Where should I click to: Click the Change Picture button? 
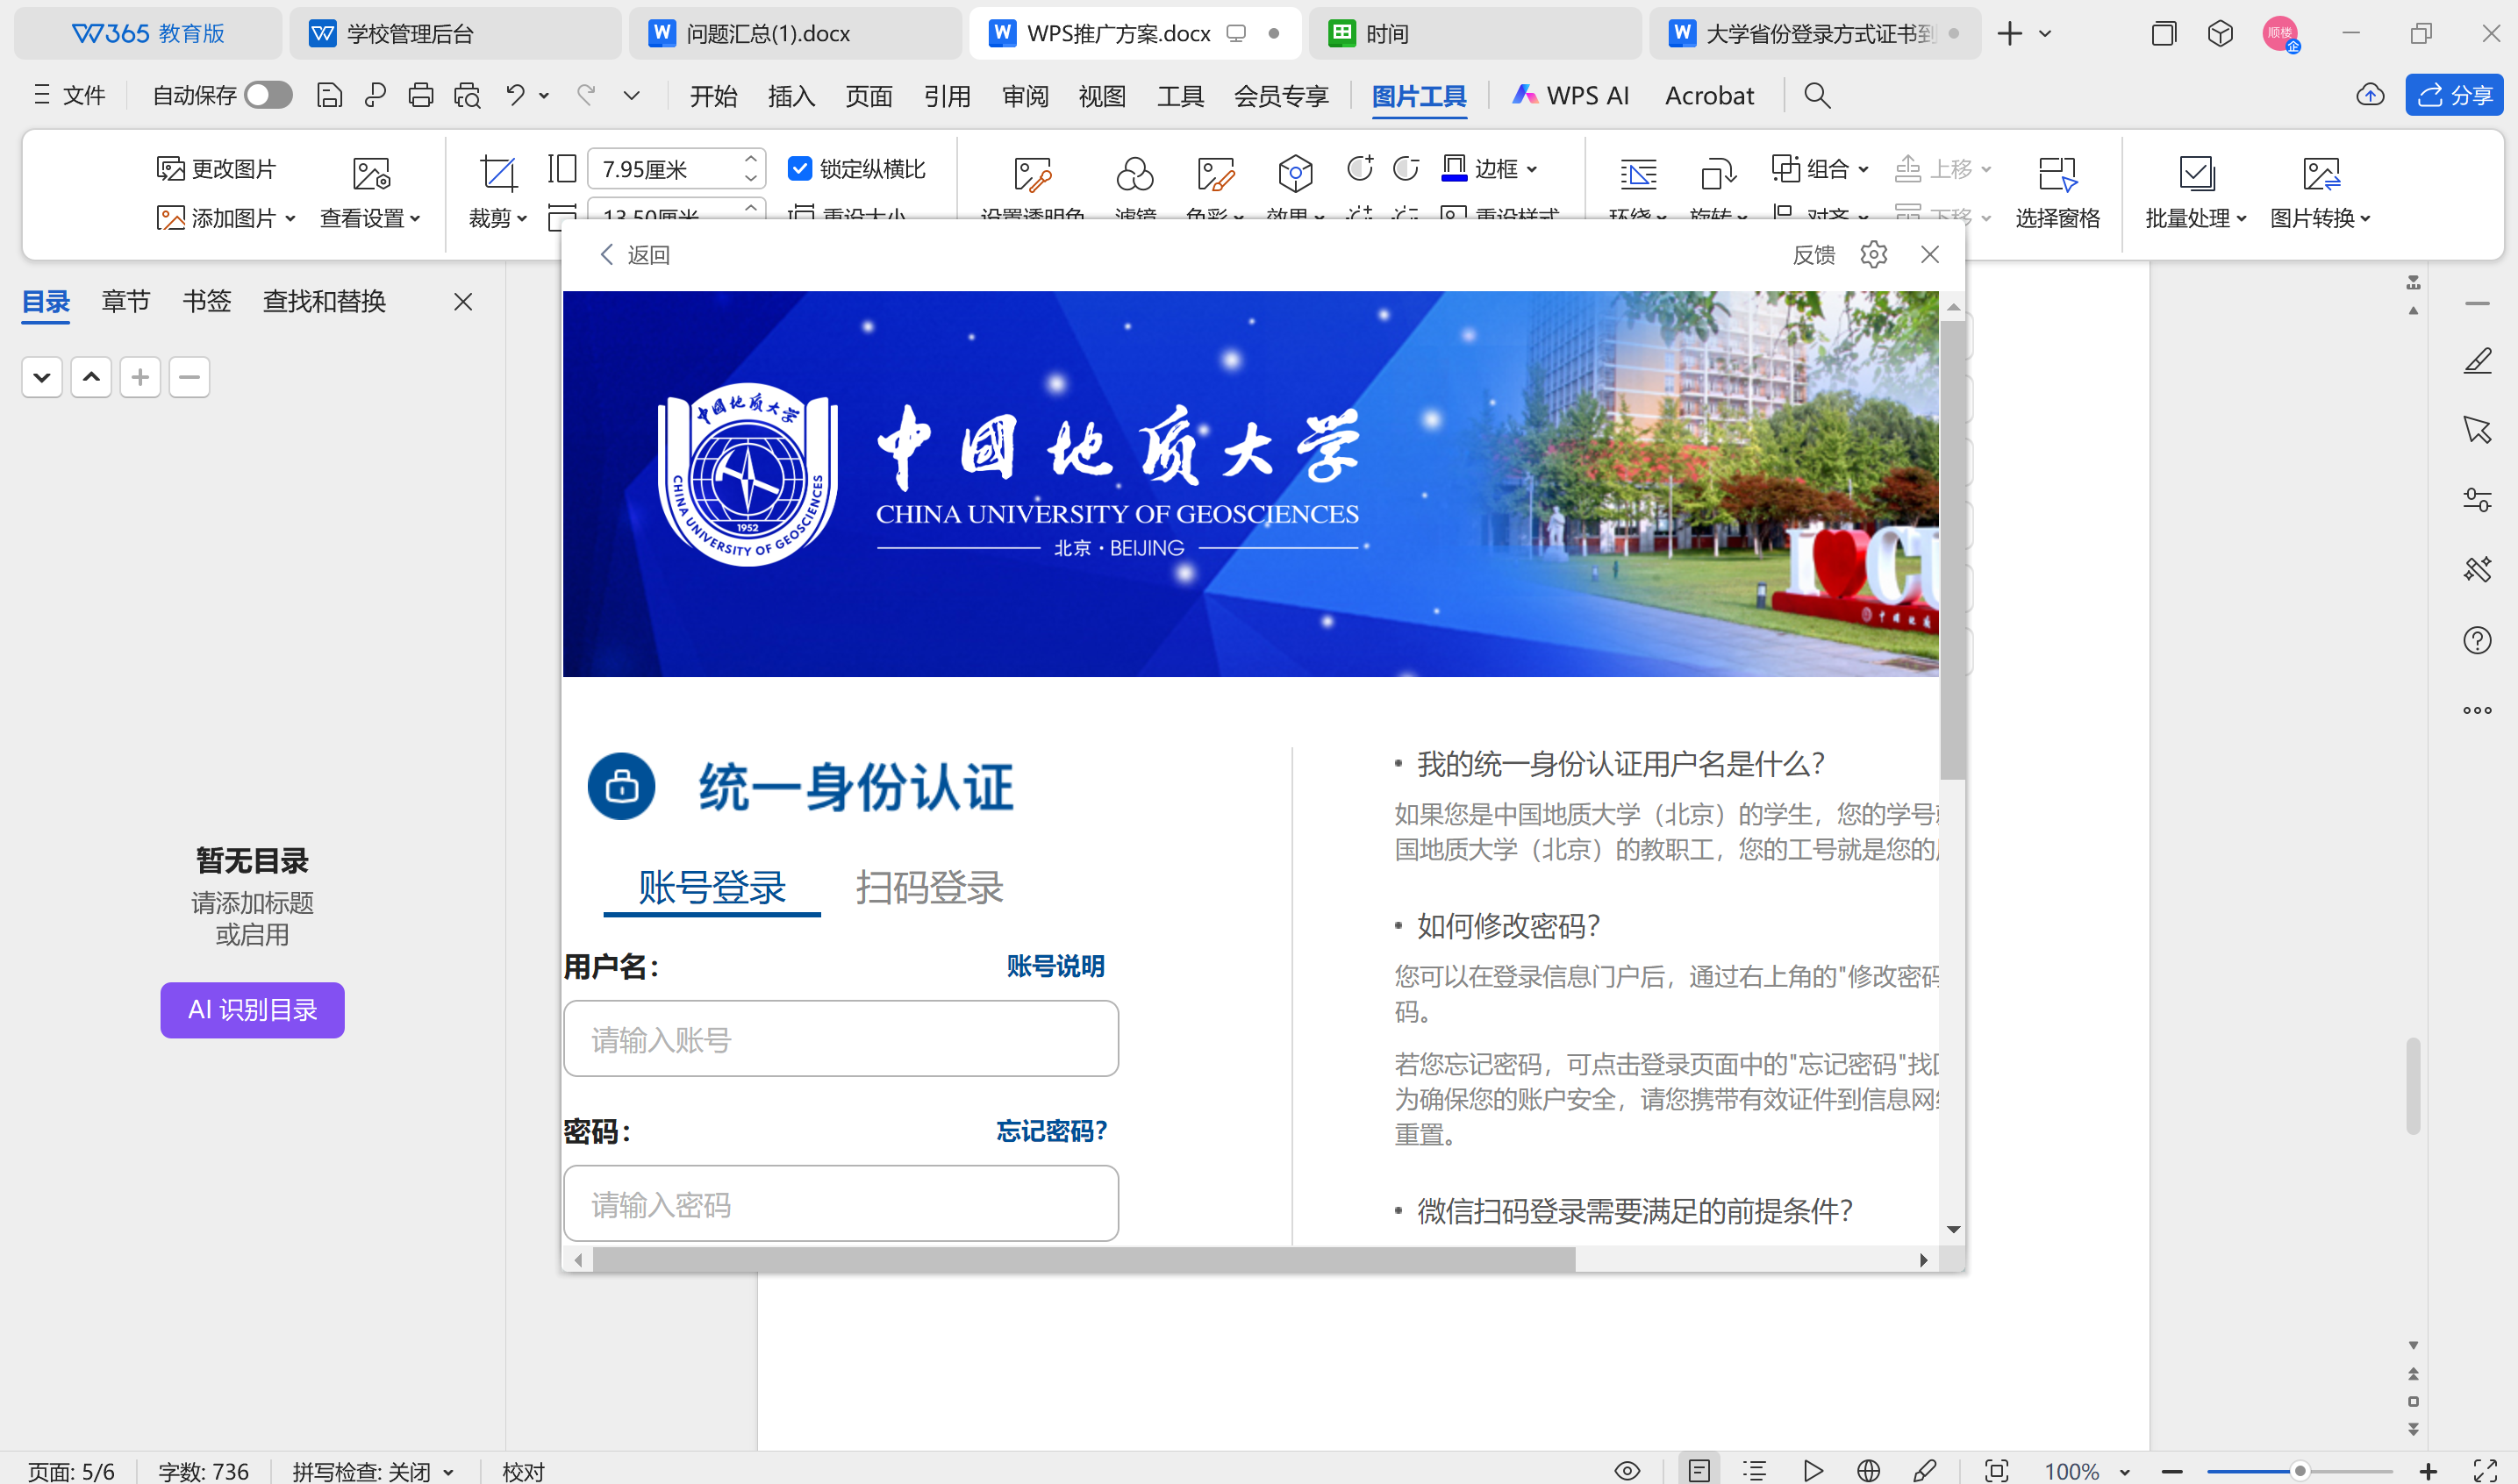(x=216, y=168)
